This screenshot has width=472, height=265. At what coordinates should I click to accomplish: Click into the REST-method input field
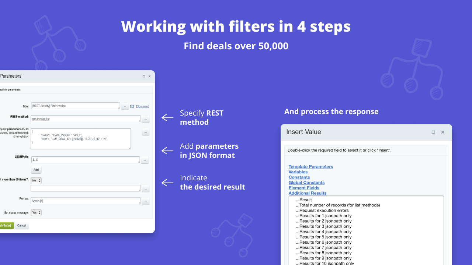pyautogui.click(x=86, y=119)
